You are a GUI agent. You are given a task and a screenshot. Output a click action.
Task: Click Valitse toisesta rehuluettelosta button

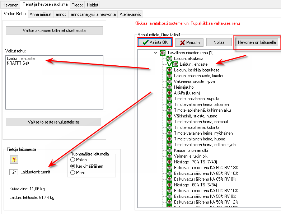pos(54,122)
